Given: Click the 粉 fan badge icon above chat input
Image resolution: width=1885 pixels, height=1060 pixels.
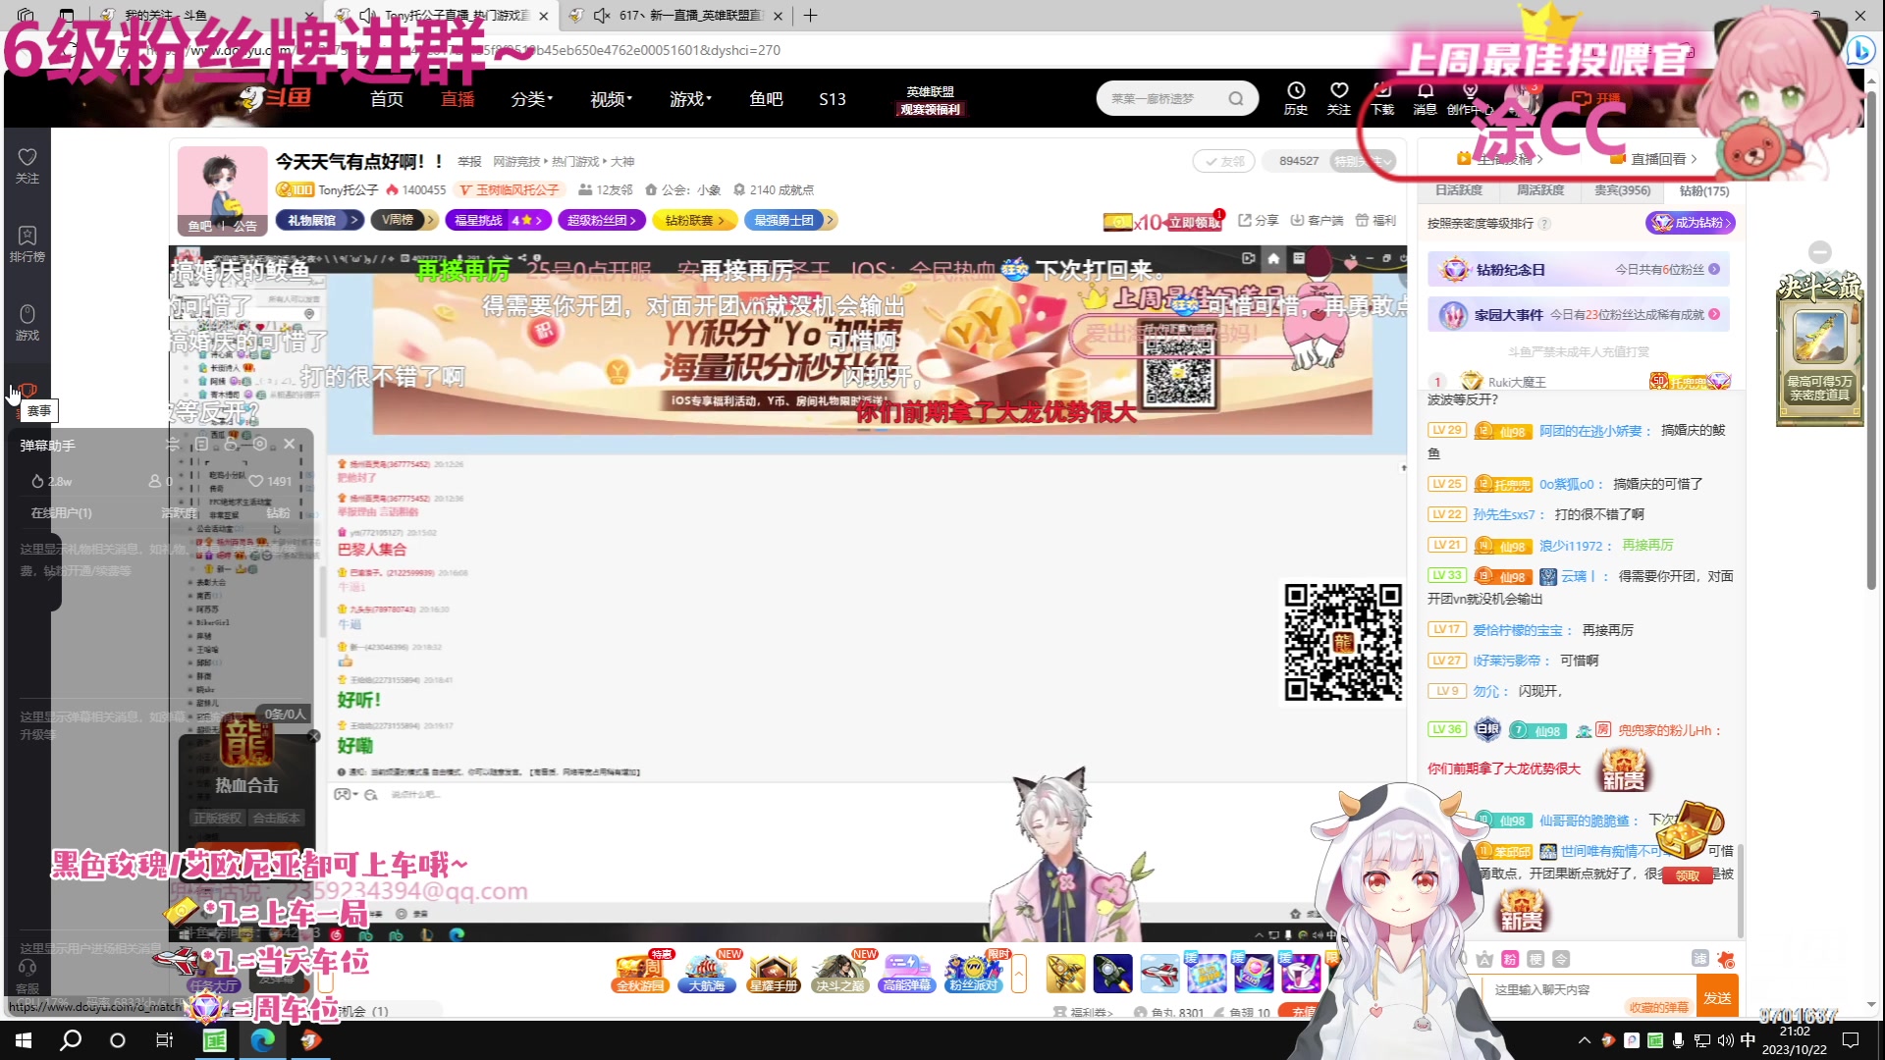Looking at the screenshot, I should (x=1510, y=959).
